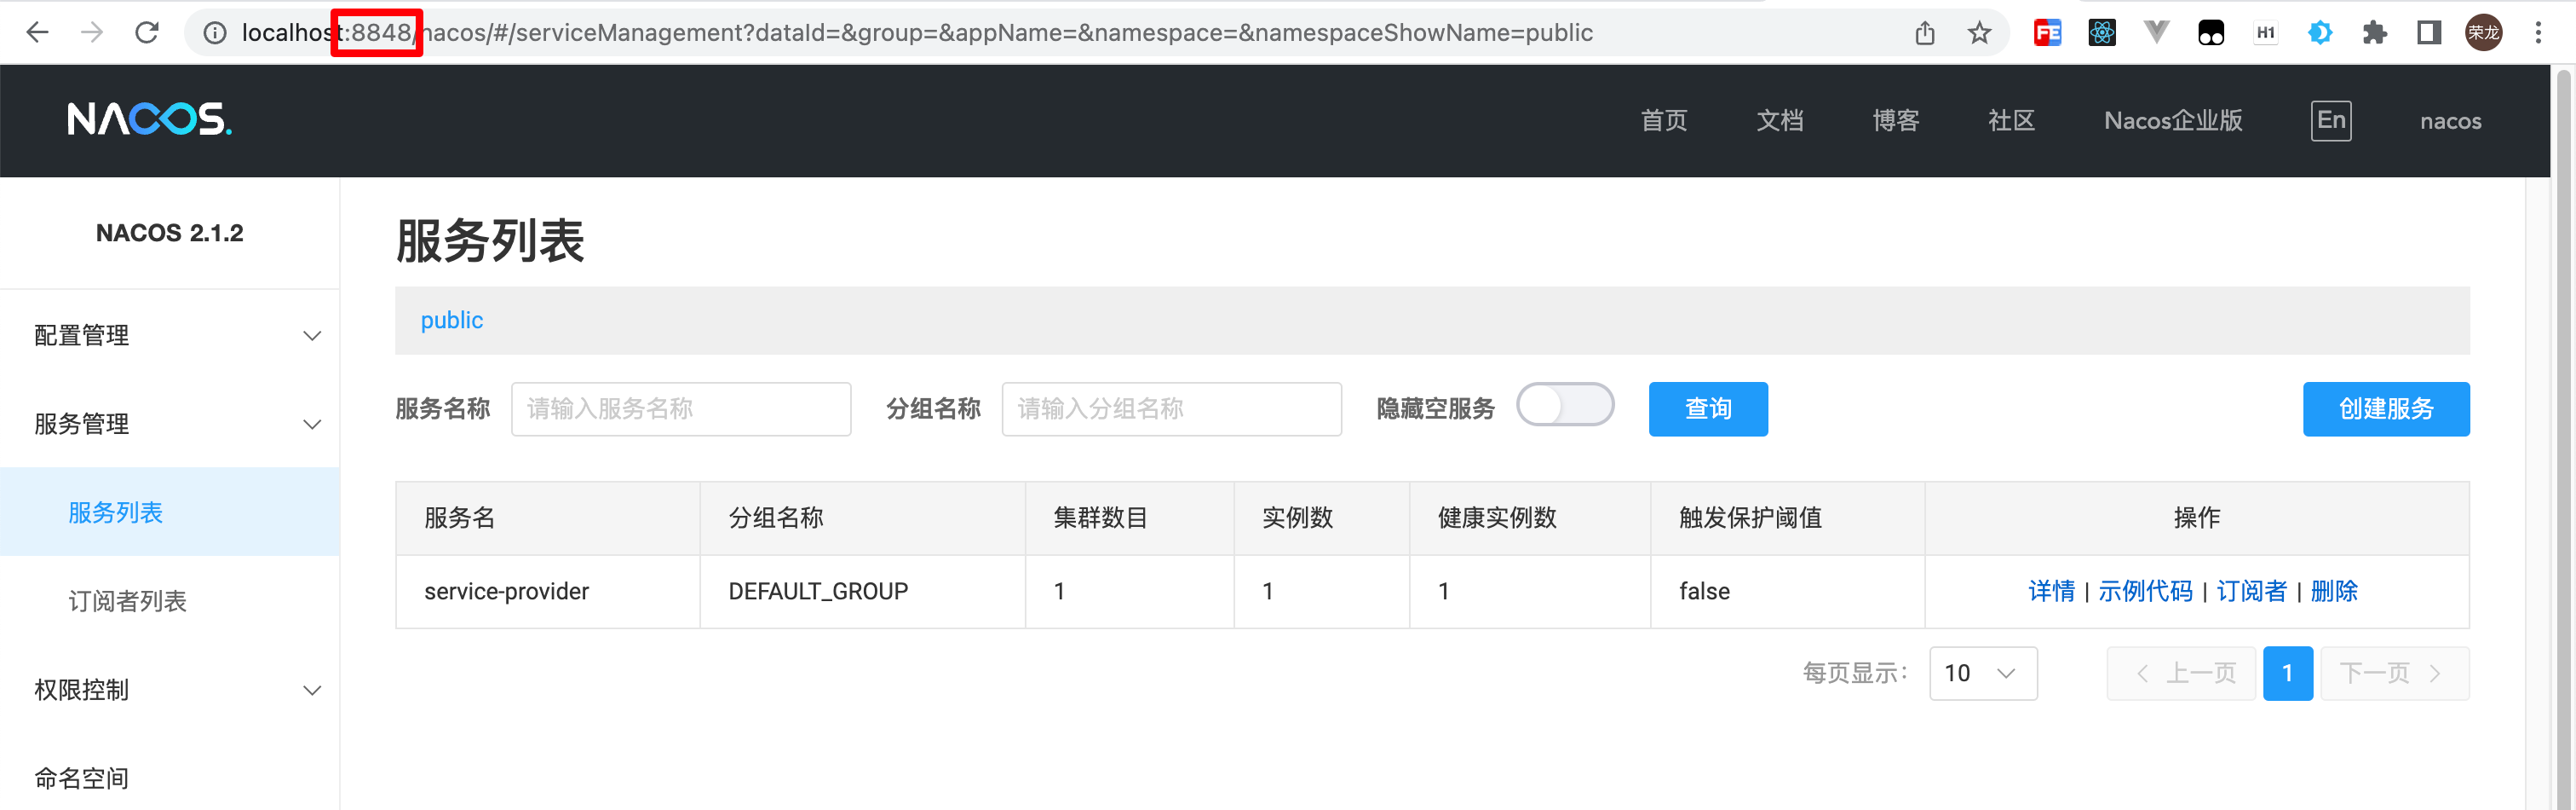The height and width of the screenshot is (810, 2576).
Task: Open the H1 headings extension icon
Action: [2265, 33]
